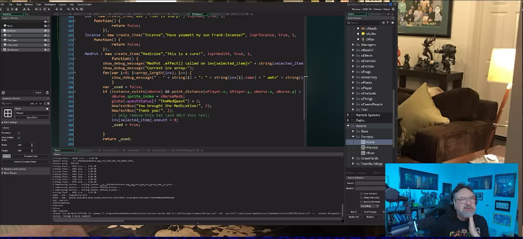Click the Create Executable toolbar icon
This screenshot has height=239, width=523.
[x=24, y=9]
